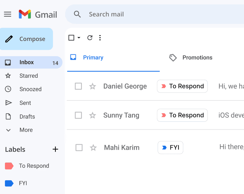
Task: Refresh the inbox
Action: tap(90, 38)
